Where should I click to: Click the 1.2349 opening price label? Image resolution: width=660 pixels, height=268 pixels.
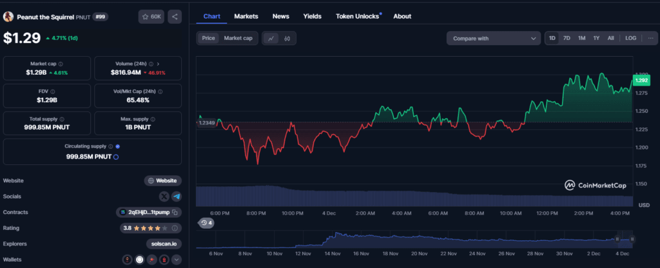point(206,123)
